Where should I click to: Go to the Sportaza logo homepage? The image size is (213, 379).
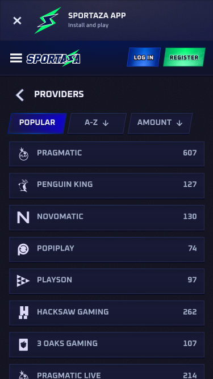[x=53, y=58]
